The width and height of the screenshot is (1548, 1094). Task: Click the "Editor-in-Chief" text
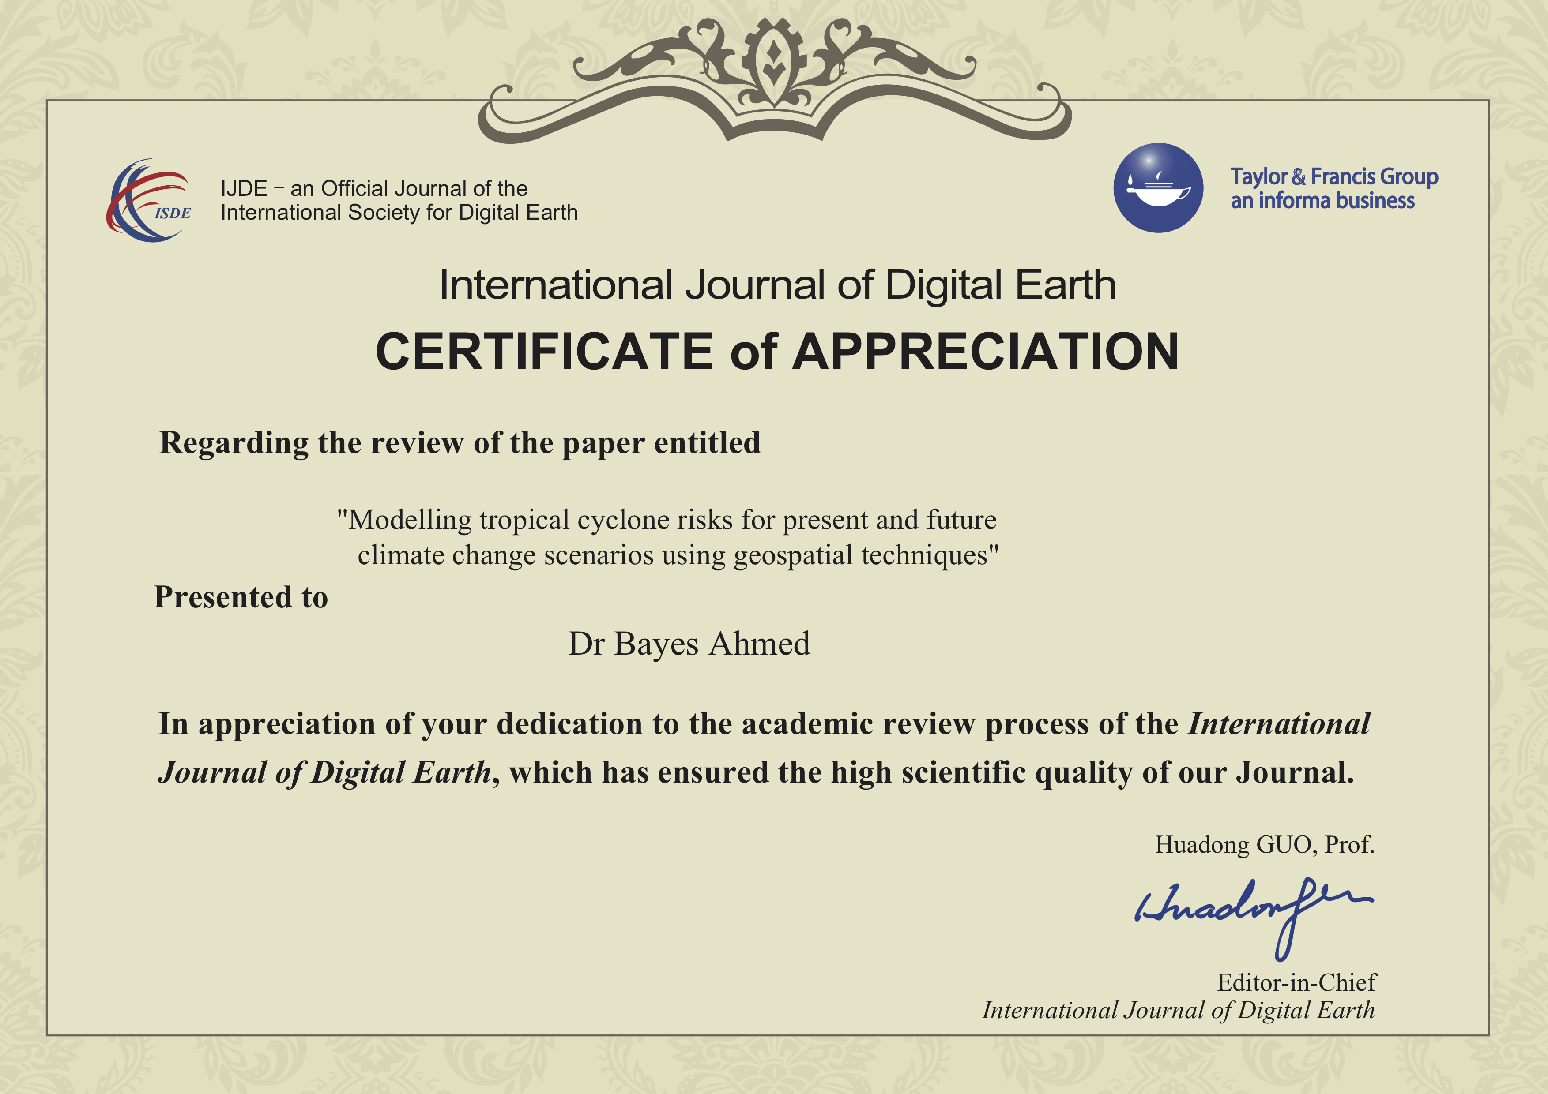coord(1296,983)
